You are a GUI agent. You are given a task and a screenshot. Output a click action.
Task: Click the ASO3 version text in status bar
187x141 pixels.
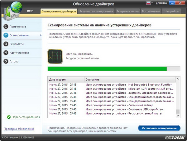pos(18,138)
